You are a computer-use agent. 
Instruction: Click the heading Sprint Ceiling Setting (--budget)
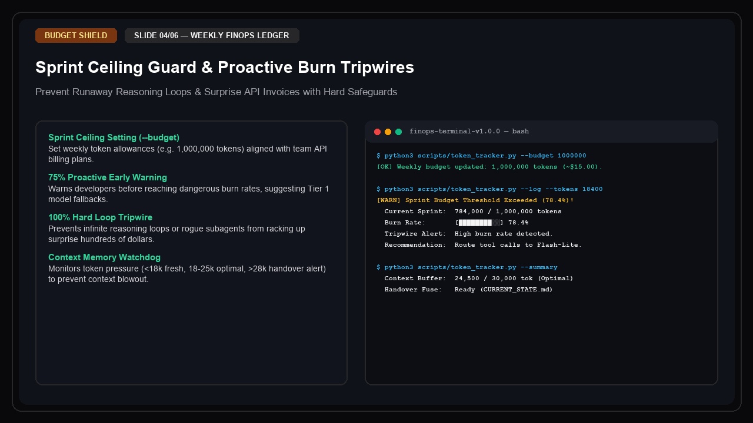114,137
